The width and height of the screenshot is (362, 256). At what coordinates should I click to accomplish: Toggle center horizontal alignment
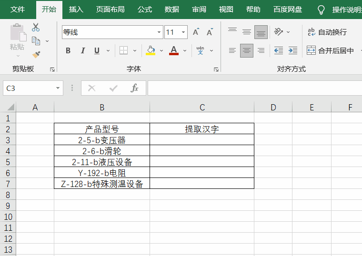(247, 50)
